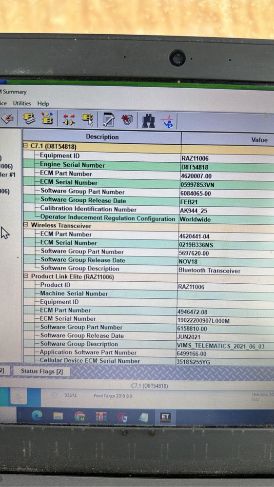Open the signal waveform help icon
The image size is (274, 487).
[169, 121]
